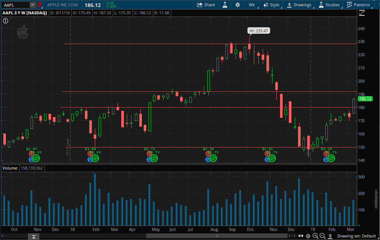The width and height of the screenshot is (380, 240).
Task: Open the Drawing set: Default selector
Action: (x=356, y=236)
